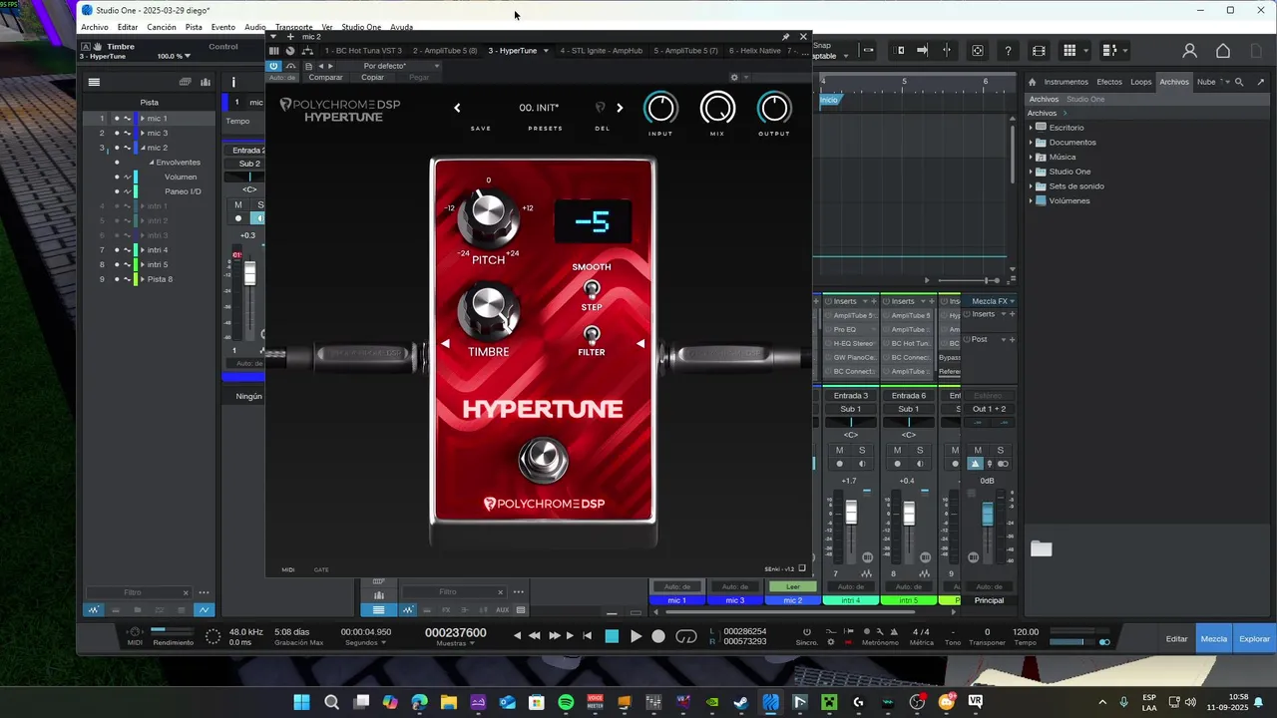Open video player film icon
Image resolution: width=1277 pixels, height=718 pixels.
coord(1039,51)
